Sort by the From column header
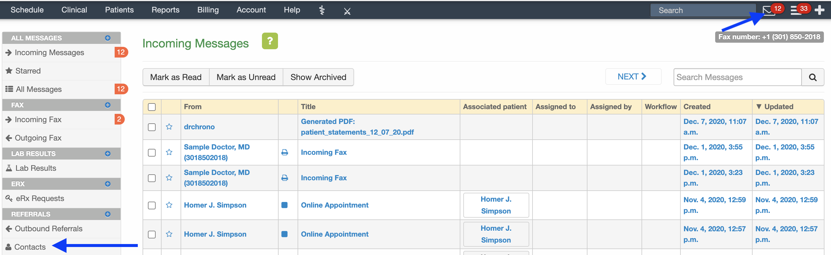831x255 pixels. (x=192, y=106)
